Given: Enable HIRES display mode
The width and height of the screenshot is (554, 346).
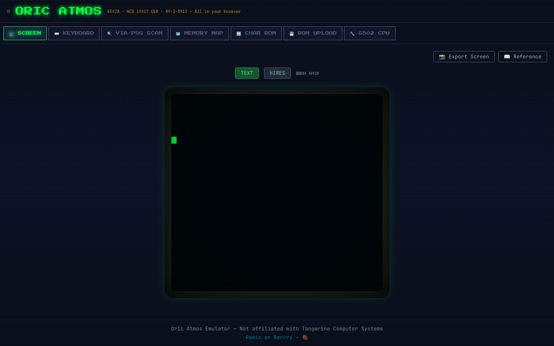Looking at the screenshot, I should (277, 73).
